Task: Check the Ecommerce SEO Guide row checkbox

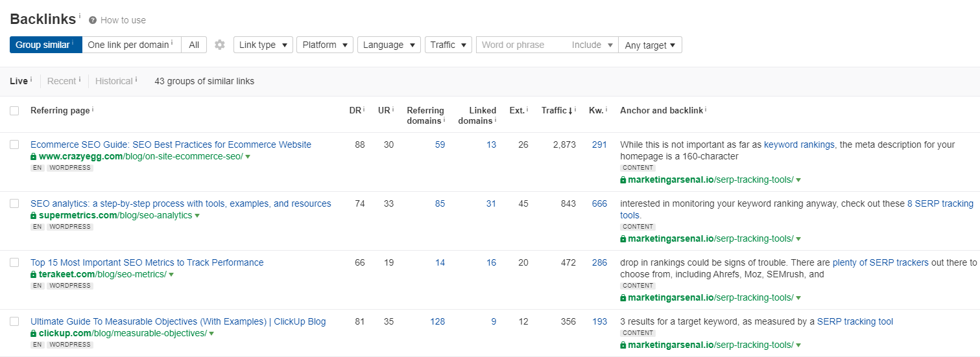Action: [x=14, y=144]
